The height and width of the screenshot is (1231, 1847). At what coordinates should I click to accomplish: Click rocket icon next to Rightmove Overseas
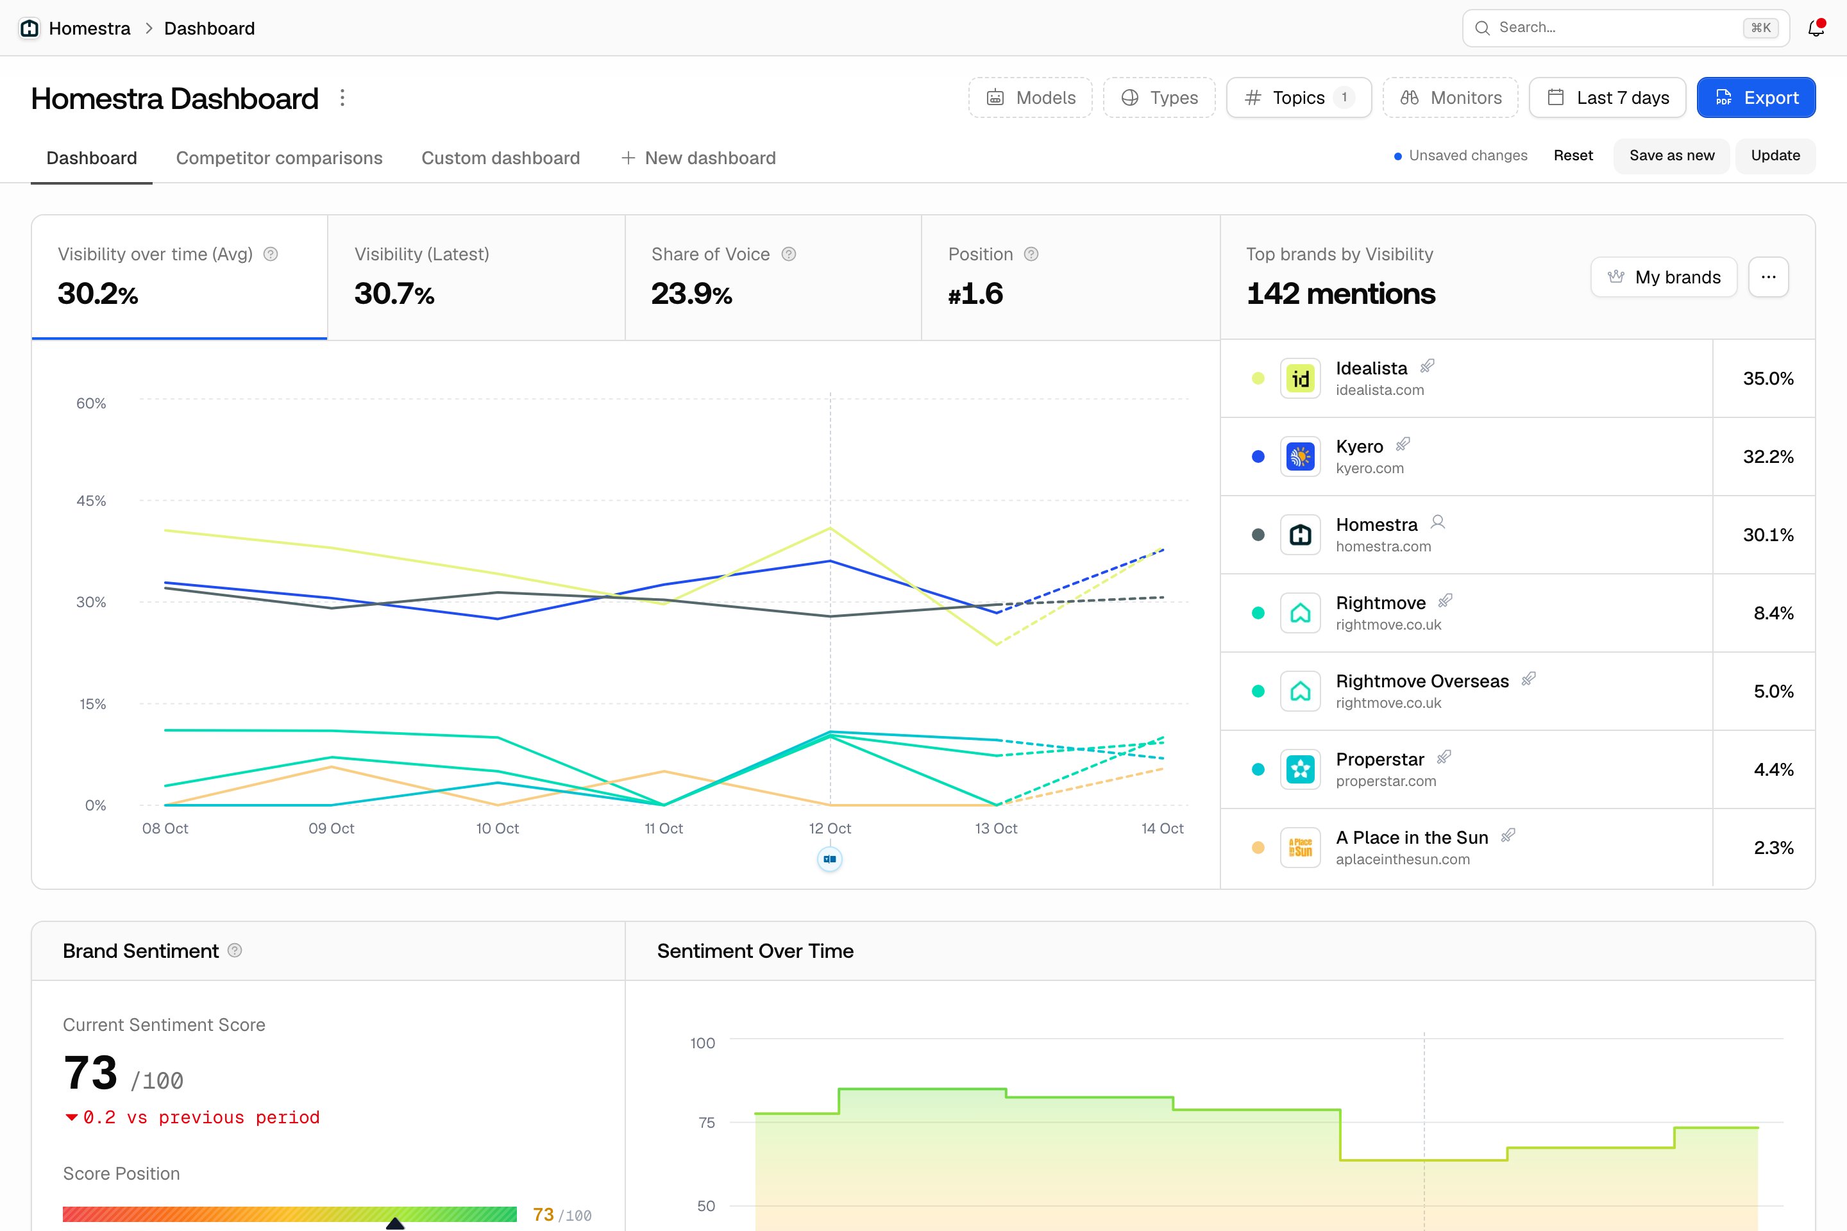pos(1529,679)
